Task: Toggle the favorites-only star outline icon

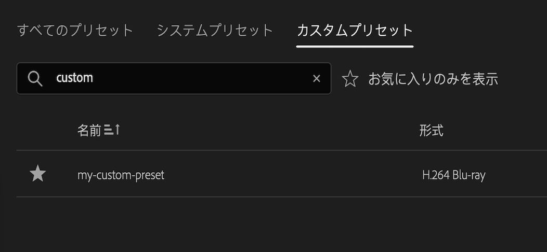Action: tap(350, 79)
